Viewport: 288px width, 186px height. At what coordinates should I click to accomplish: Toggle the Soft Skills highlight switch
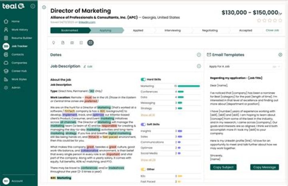pos(143,124)
